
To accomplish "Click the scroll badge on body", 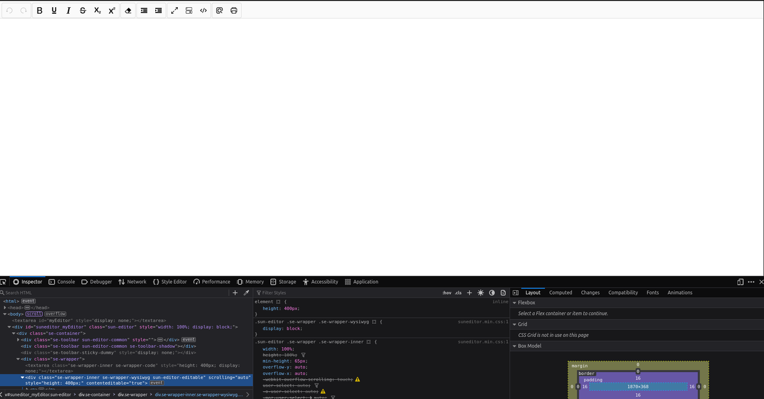I will 33,314.
